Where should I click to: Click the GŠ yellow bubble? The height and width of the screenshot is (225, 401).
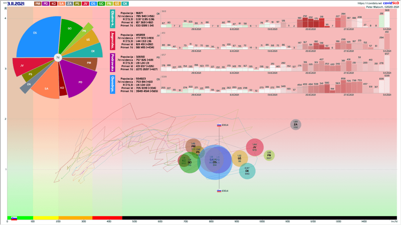[x=240, y=158]
